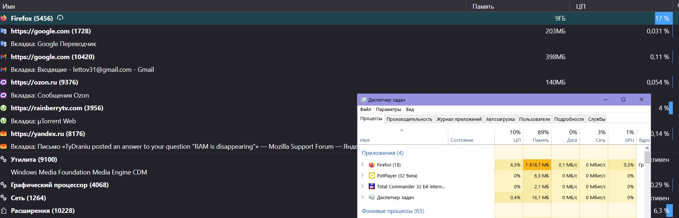Sort Task Manager by ЦП 10% column
Viewport: 679px width, 218px height.
(509, 136)
